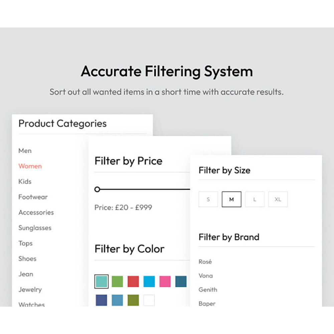This screenshot has width=334, height=334.
Task: Open the Men category
Action: coord(25,151)
